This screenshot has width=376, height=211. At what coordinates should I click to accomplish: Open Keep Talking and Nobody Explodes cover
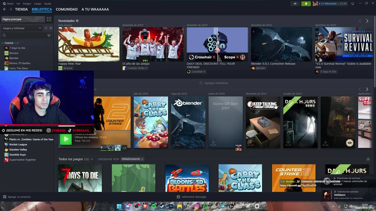(x=263, y=122)
